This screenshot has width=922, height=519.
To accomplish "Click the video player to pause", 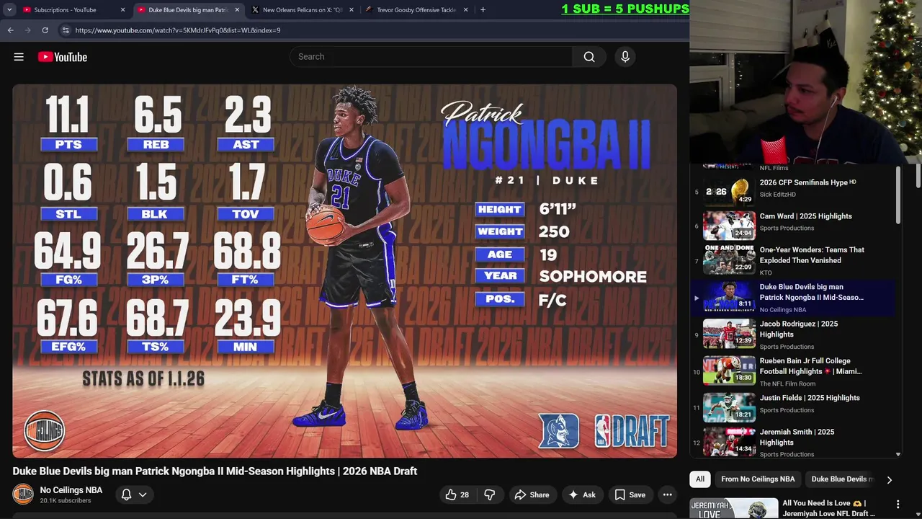I will (x=344, y=271).
